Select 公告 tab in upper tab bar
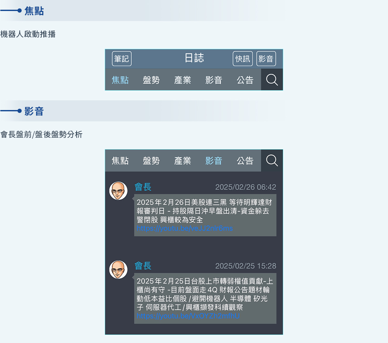Viewport: 388px width, 343px height. pyautogui.click(x=245, y=80)
